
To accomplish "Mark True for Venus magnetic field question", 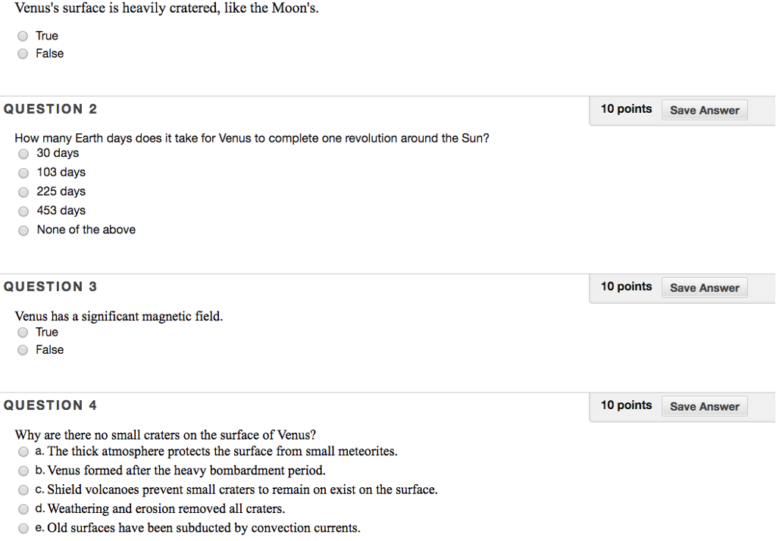I will (x=23, y=333).
